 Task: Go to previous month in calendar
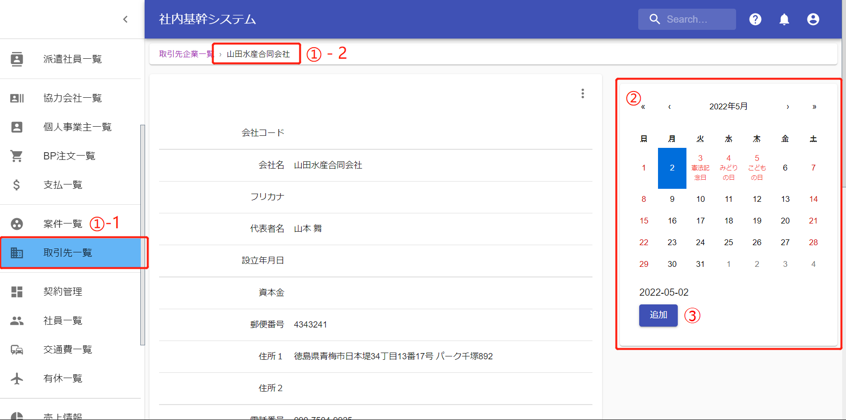[x=669, y=106]
